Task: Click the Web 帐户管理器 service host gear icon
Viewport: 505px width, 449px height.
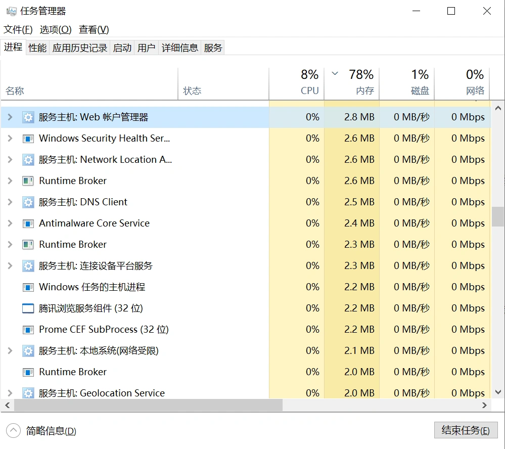Action: point(28,117)
